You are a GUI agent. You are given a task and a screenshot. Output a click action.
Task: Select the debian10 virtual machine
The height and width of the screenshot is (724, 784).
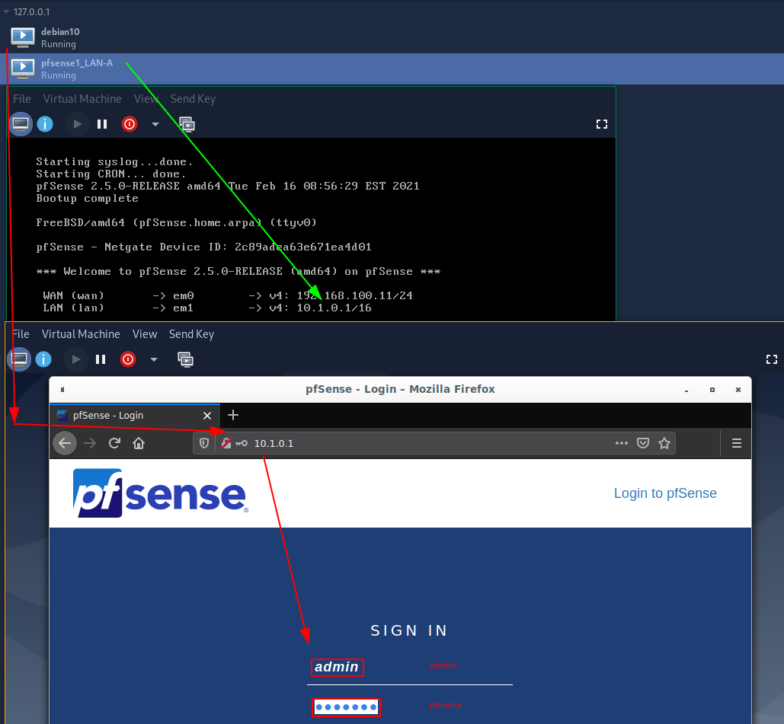click(392, 37)
